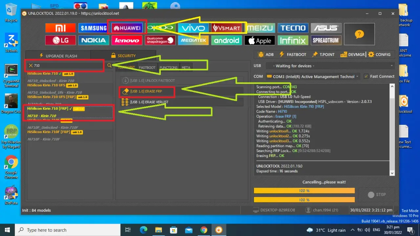Choose the Qualcomm Snapdragon tile
Screen dimensions: 420x236
pyautogui.click(x=160, y=40)
